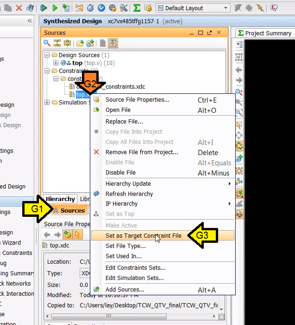Collapse the Design Sources tree node
The image size is (295, 325).
48,55
